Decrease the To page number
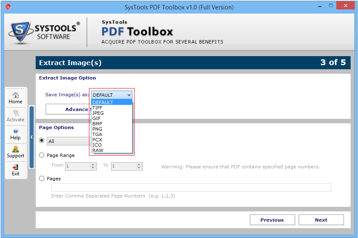The image size is (358, 238). [x=139, y=168]
